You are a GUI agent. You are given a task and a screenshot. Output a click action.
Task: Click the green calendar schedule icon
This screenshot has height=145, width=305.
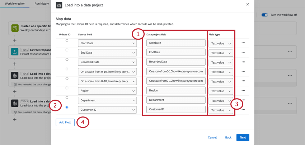click(x=15, y=28)
